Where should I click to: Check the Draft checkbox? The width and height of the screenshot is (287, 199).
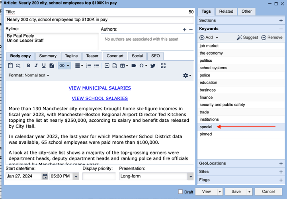click(x=180, y=192)
